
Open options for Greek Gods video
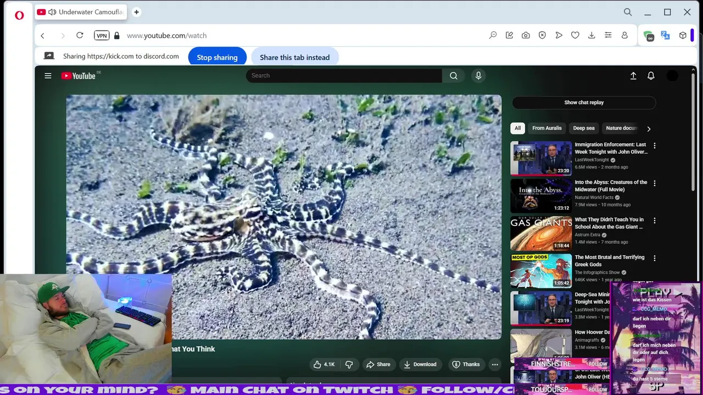[654, 258]
